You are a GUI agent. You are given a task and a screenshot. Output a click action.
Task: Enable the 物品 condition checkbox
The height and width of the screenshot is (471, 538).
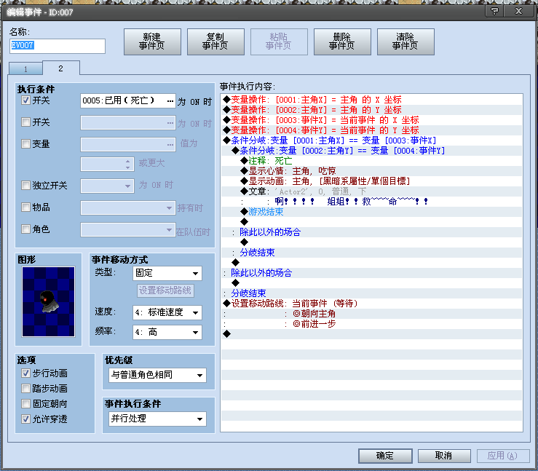(x=25, y=207)
